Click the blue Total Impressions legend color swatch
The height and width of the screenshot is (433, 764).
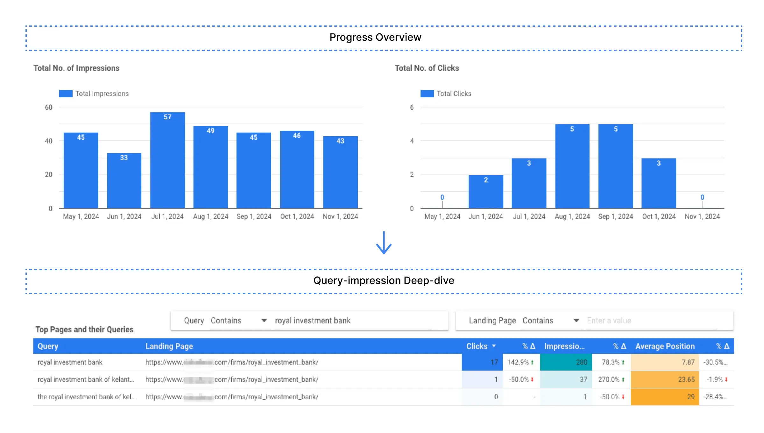(65, 93)
